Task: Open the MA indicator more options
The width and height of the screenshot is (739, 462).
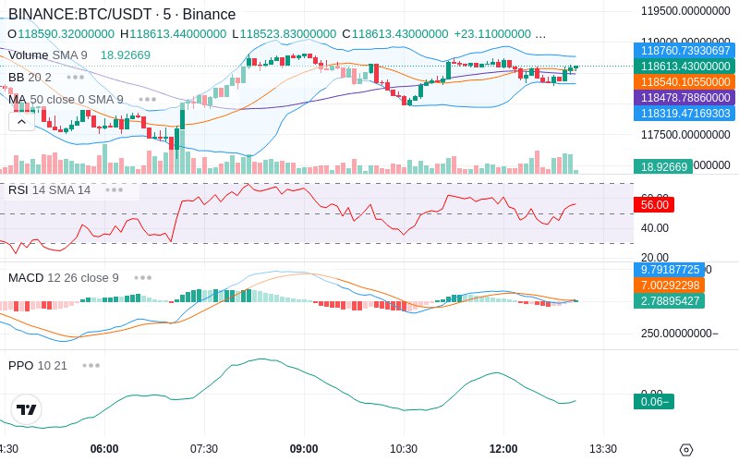Action: pyautogui.click(x=147, y=99)
